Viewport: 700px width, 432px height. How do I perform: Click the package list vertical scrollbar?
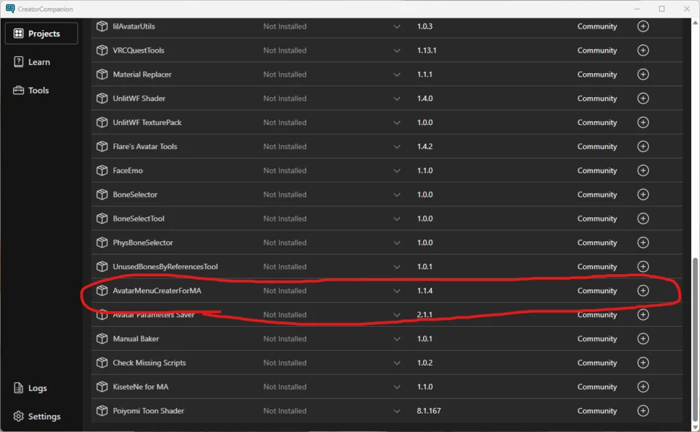coord(695,339)
